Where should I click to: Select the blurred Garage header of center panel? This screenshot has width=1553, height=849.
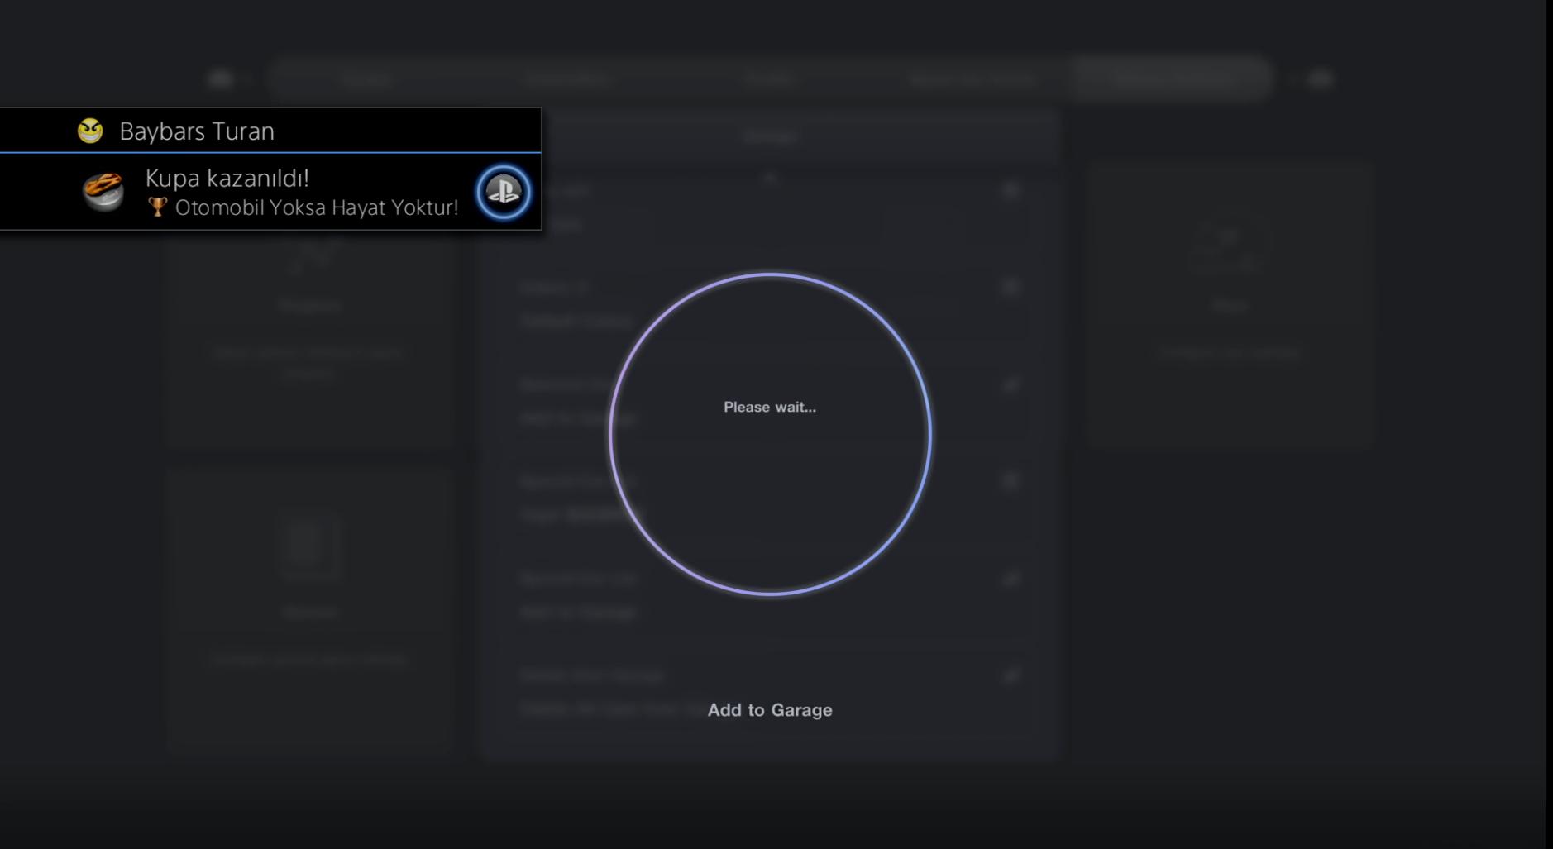point(769,136)
